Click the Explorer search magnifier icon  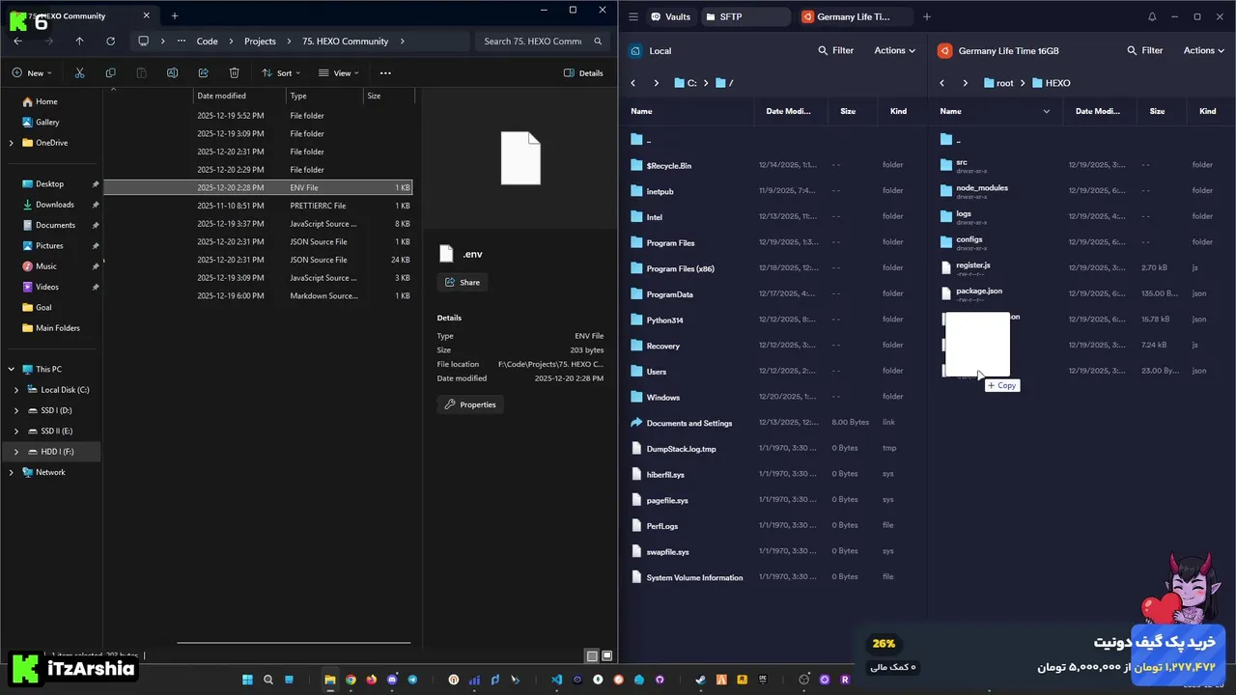pyautogui.click(x=598, y=42)
